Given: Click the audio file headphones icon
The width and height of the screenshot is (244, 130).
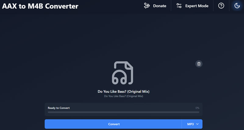Looking at the screenshot, I should tap(123, 73).
